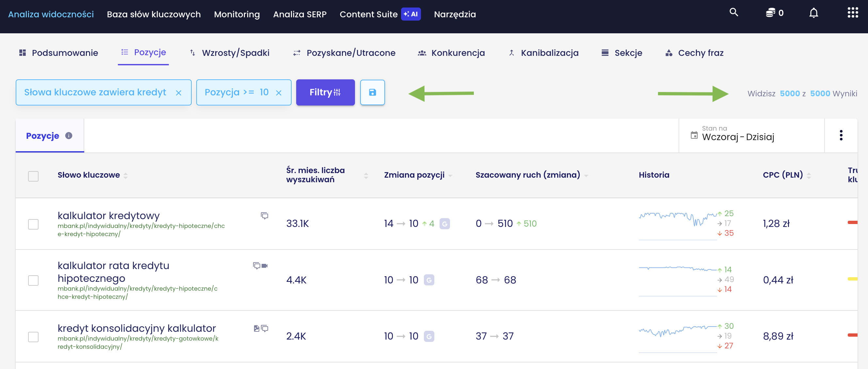Screen dimensions: 868x369
Task: Click the G badge in kalkulator rata kredytu row
Action: point(428,280)
